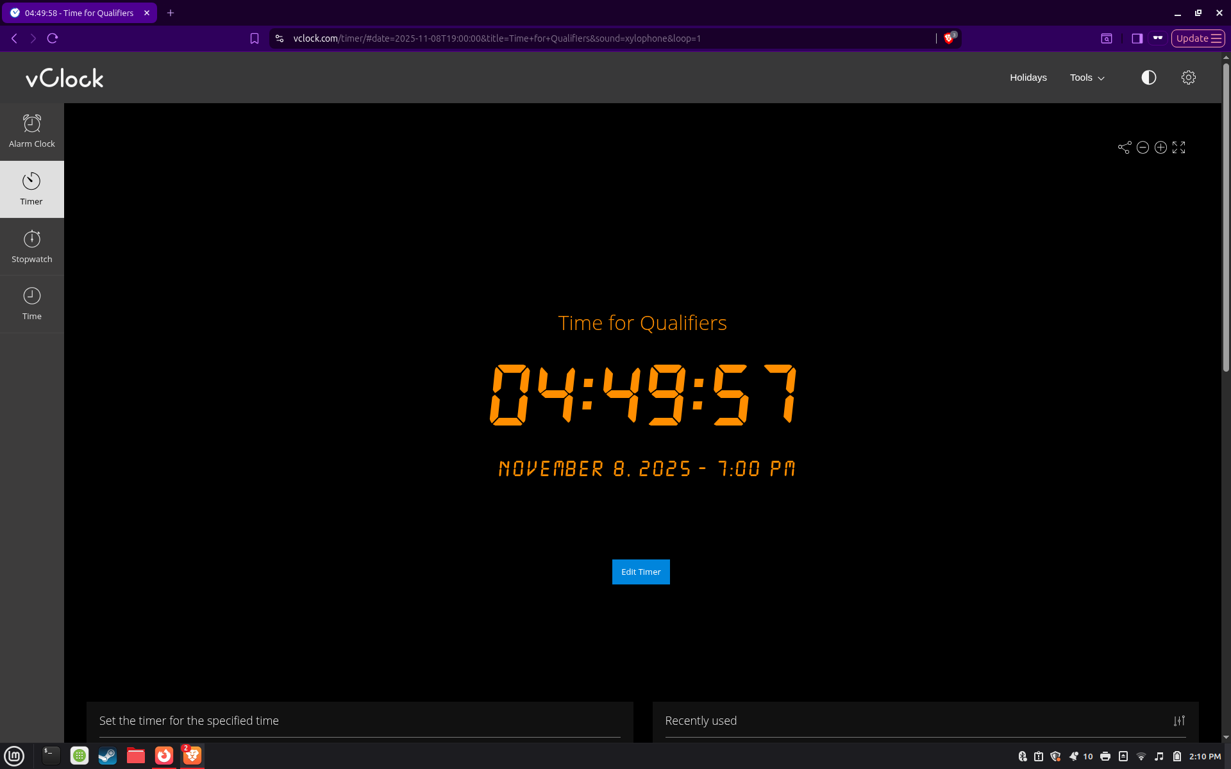Open the Holidays page
Screen dimensions: 1231x769
coord(1028,78)
